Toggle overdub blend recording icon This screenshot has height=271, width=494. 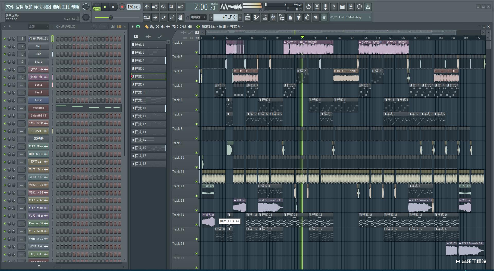[172, 7]
